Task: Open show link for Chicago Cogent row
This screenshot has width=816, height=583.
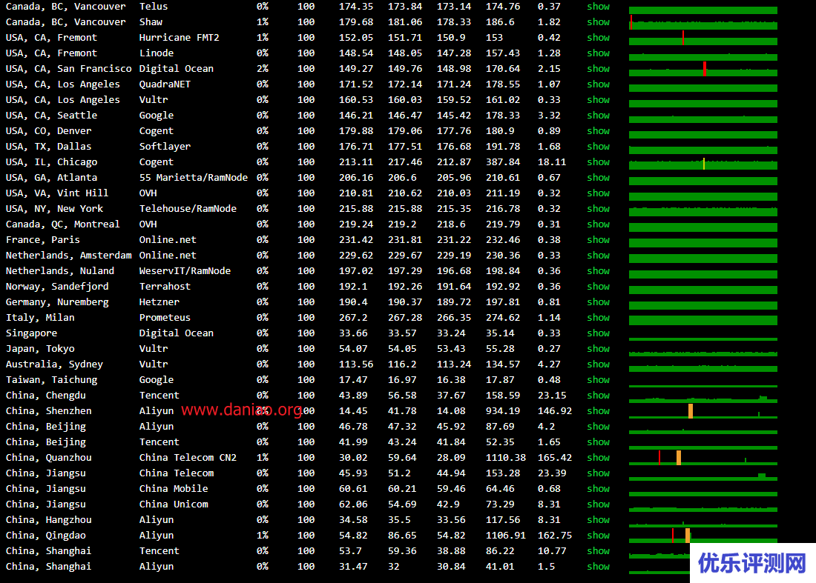Action: coord(598,162)
